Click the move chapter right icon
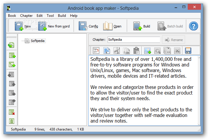The height and width of the screenshot is (140, 209). click(x=12, y=84)
